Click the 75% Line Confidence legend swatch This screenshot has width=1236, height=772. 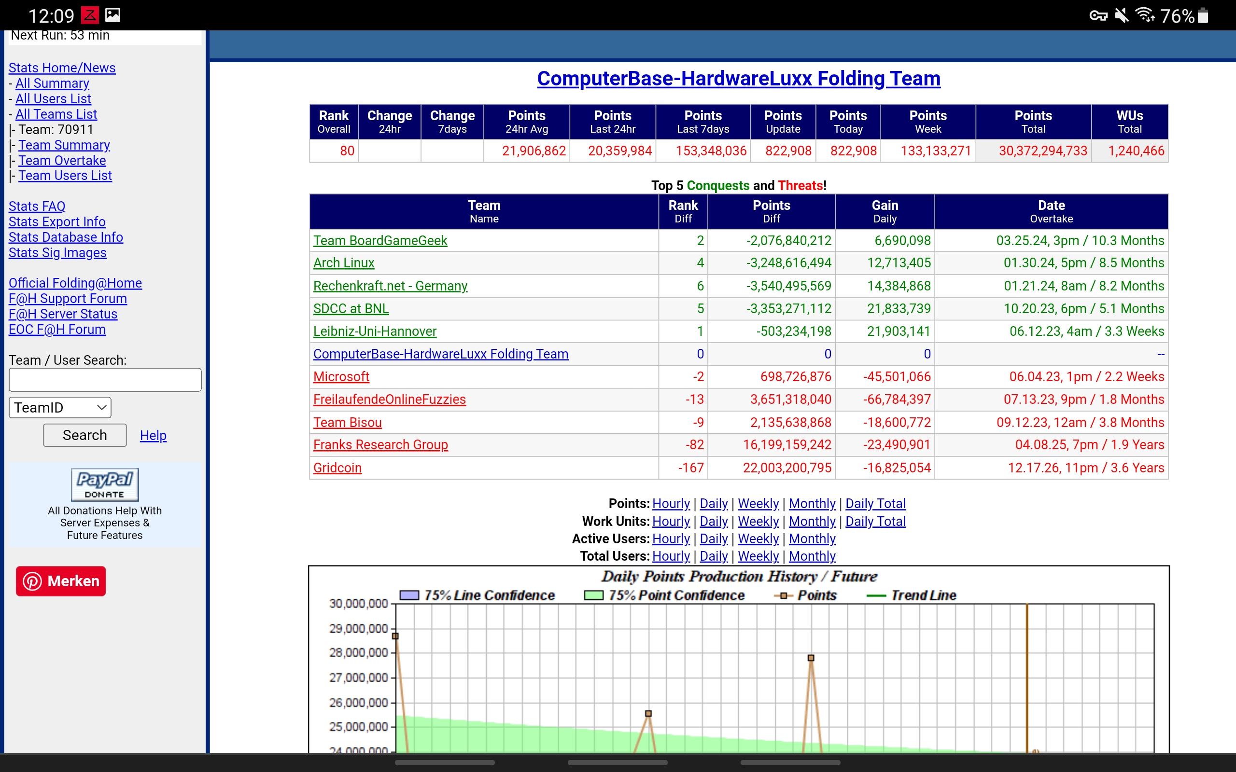[409, 595]
